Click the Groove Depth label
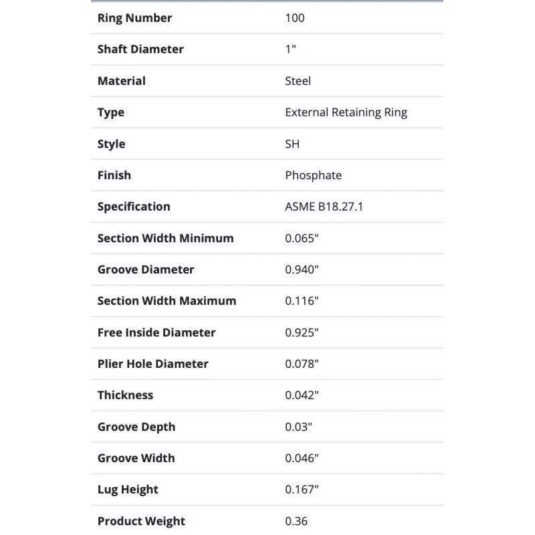The image size is (535, 535). point(136,427)
